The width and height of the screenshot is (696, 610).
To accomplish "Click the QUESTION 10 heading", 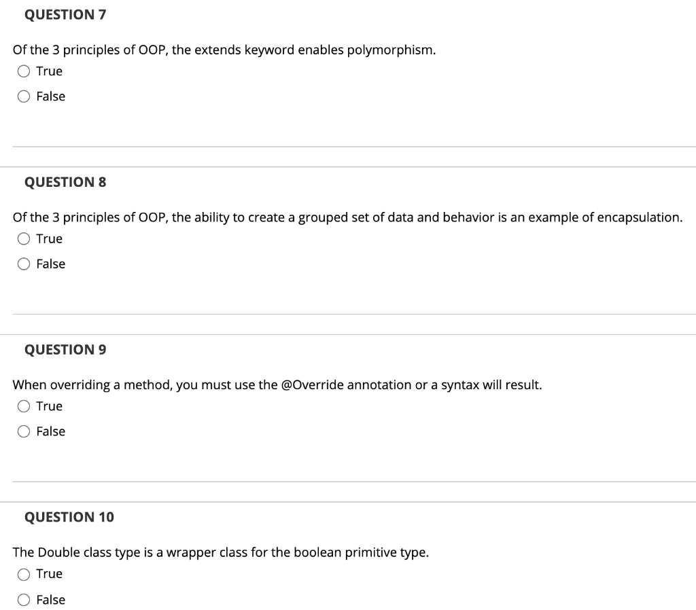I will coord(69,517).
